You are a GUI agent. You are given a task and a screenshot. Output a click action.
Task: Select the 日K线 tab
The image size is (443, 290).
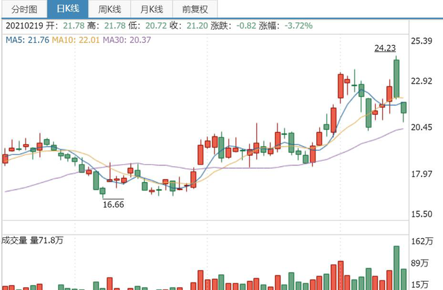pos(68,9)
